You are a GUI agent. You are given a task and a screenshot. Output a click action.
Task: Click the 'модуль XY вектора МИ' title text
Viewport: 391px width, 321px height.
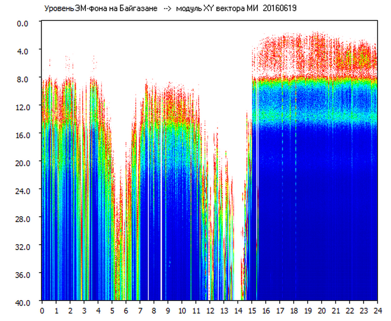click(217, 8)
